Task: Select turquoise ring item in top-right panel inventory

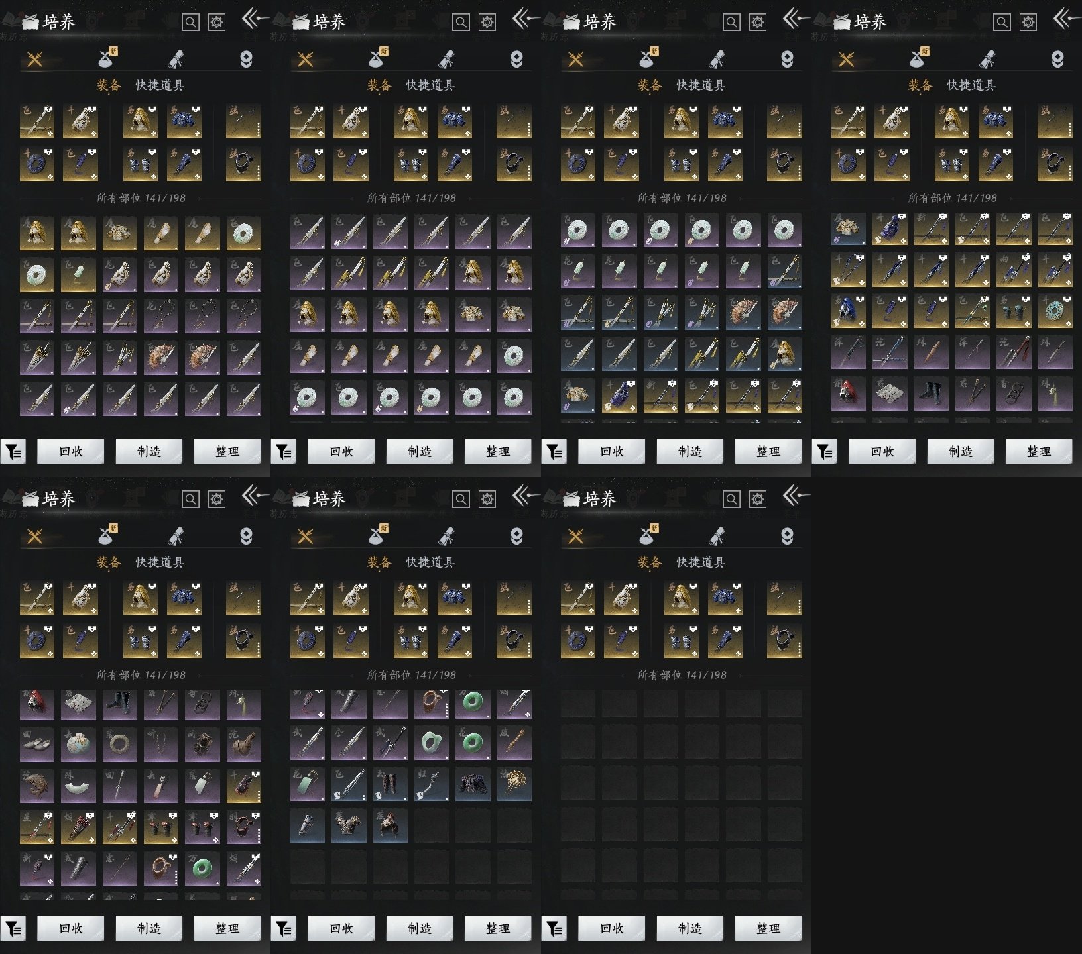Action: pyautogui.click(x=1055, y=311)
